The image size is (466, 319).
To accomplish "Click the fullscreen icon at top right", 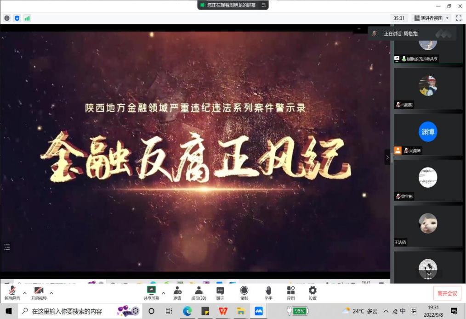I will 458,18.
